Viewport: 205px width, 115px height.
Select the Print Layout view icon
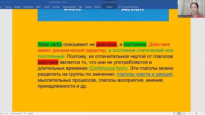(179, 113)
